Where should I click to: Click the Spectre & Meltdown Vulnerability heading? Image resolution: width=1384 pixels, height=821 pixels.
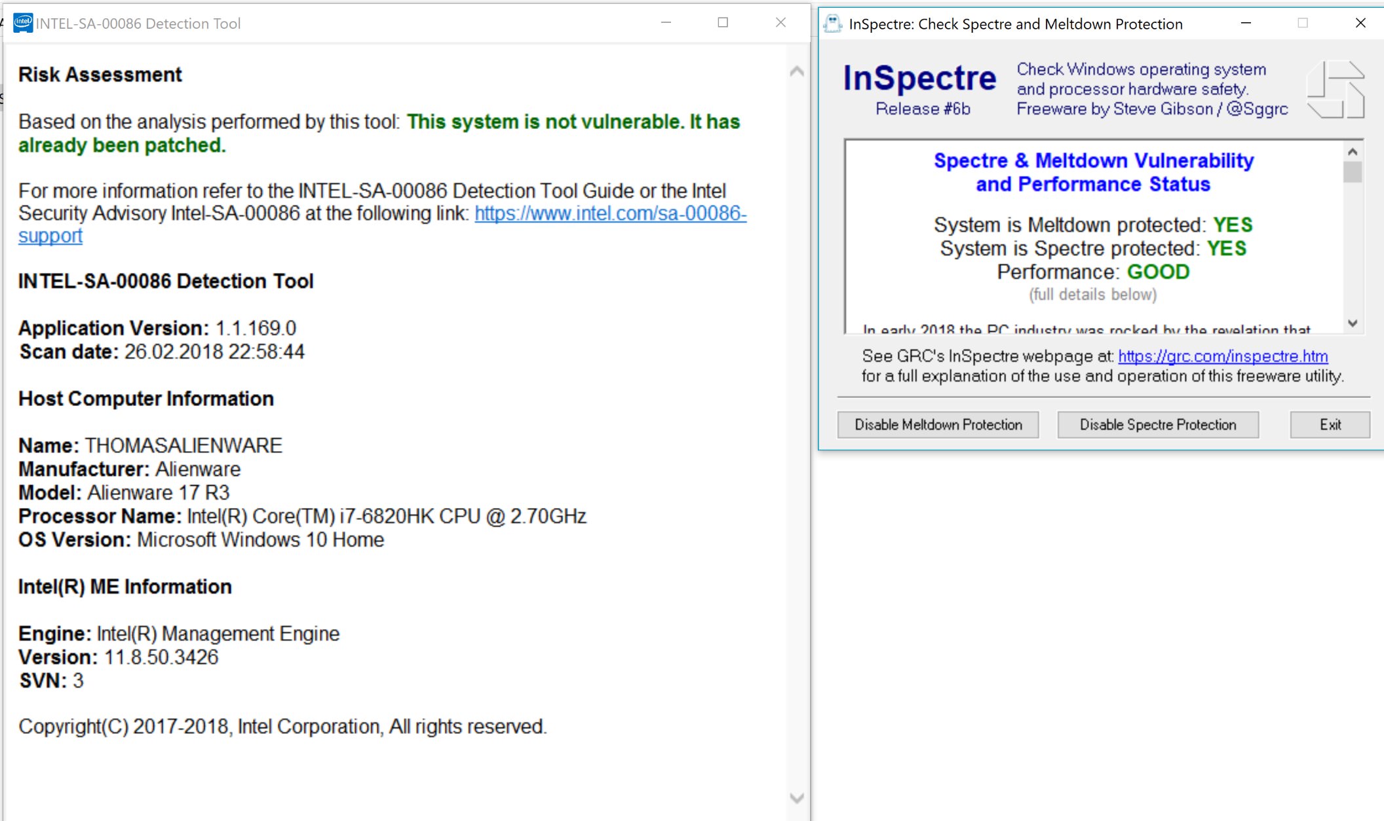[x=1093, y=172]
